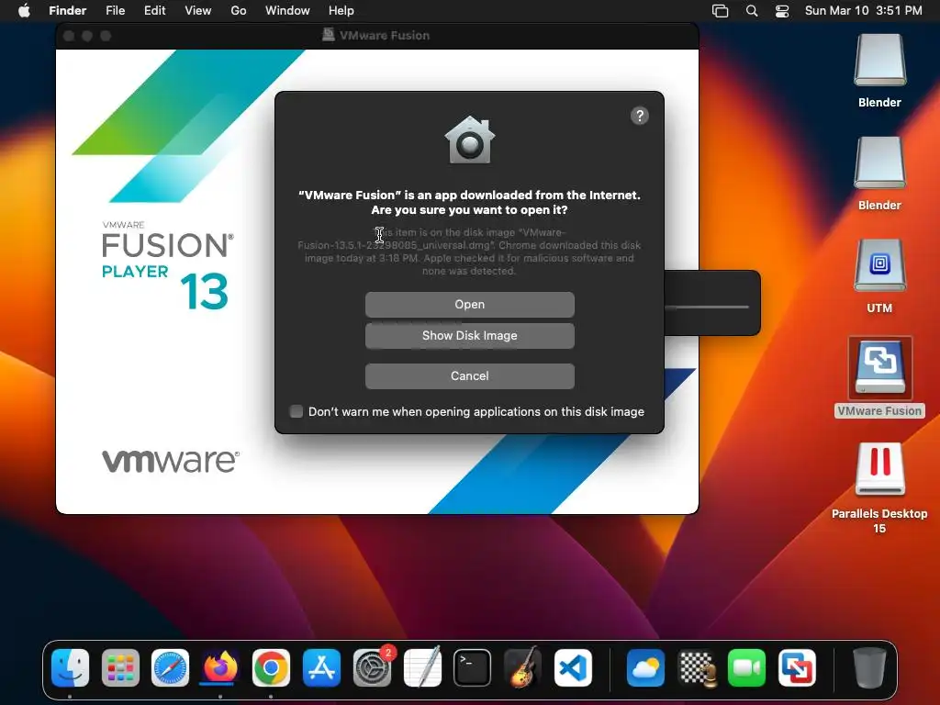This screenshot has width=940, height=705.
Task: Open the Apple menu
Action: point(24,11)
